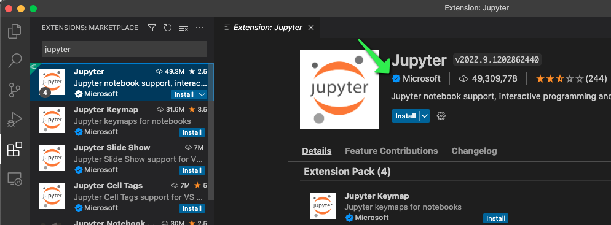Click Jupyter Keymap logo in extension pack
Viewport: 611px width, 225px height.
pyautogui.click(x=323, y=205)
